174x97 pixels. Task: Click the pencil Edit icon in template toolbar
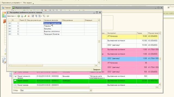click(25, 16)
